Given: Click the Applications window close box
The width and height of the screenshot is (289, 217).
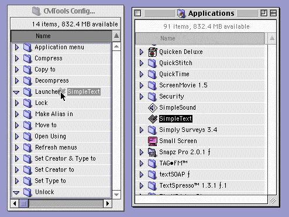Looking at the screenshot, I should (137, 13).
